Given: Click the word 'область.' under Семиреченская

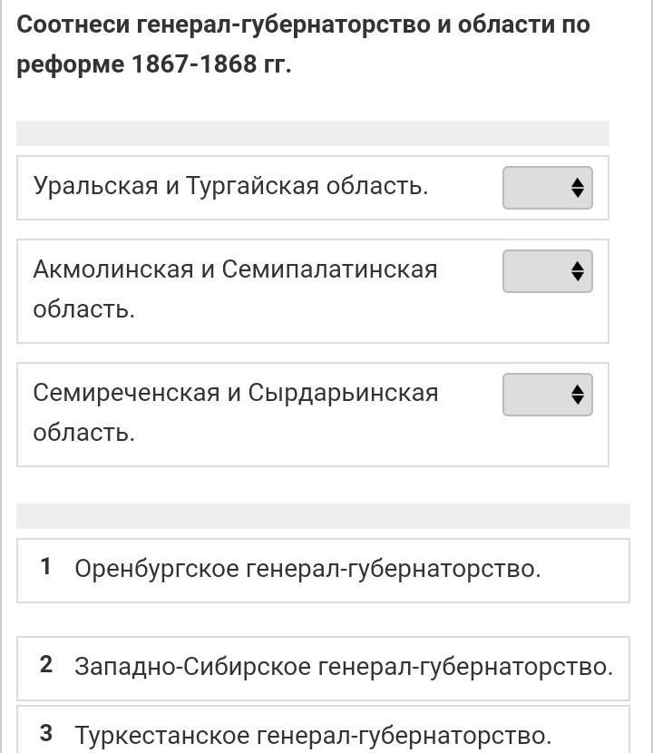Looking at the screenshot, I should click(83, 433).
